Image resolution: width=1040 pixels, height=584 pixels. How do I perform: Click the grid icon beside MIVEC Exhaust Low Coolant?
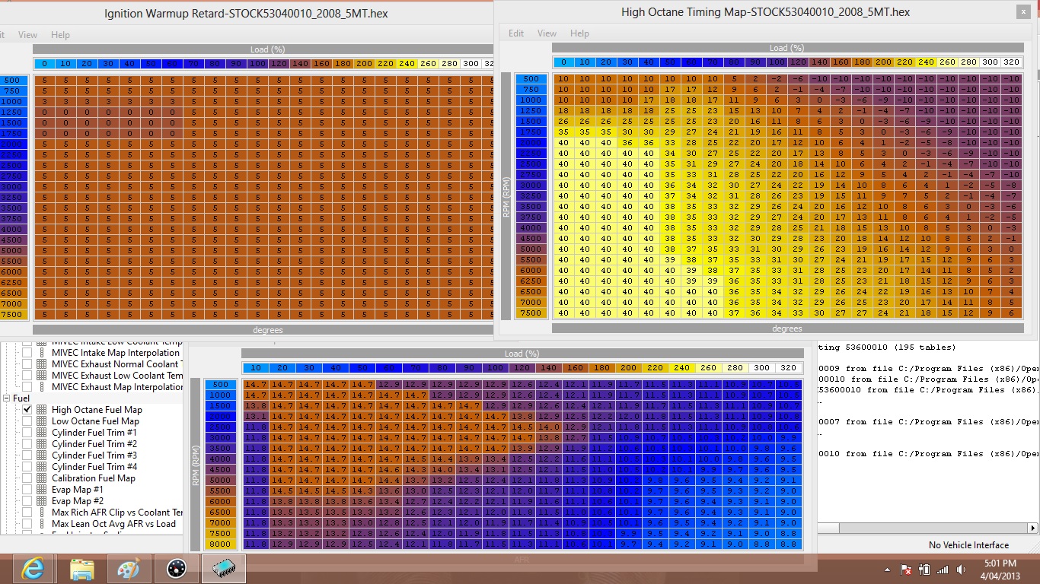(41, 376)
